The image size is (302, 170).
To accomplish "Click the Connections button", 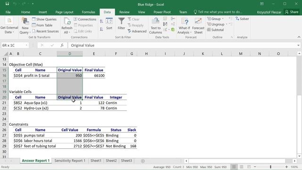I will (85, 19).
